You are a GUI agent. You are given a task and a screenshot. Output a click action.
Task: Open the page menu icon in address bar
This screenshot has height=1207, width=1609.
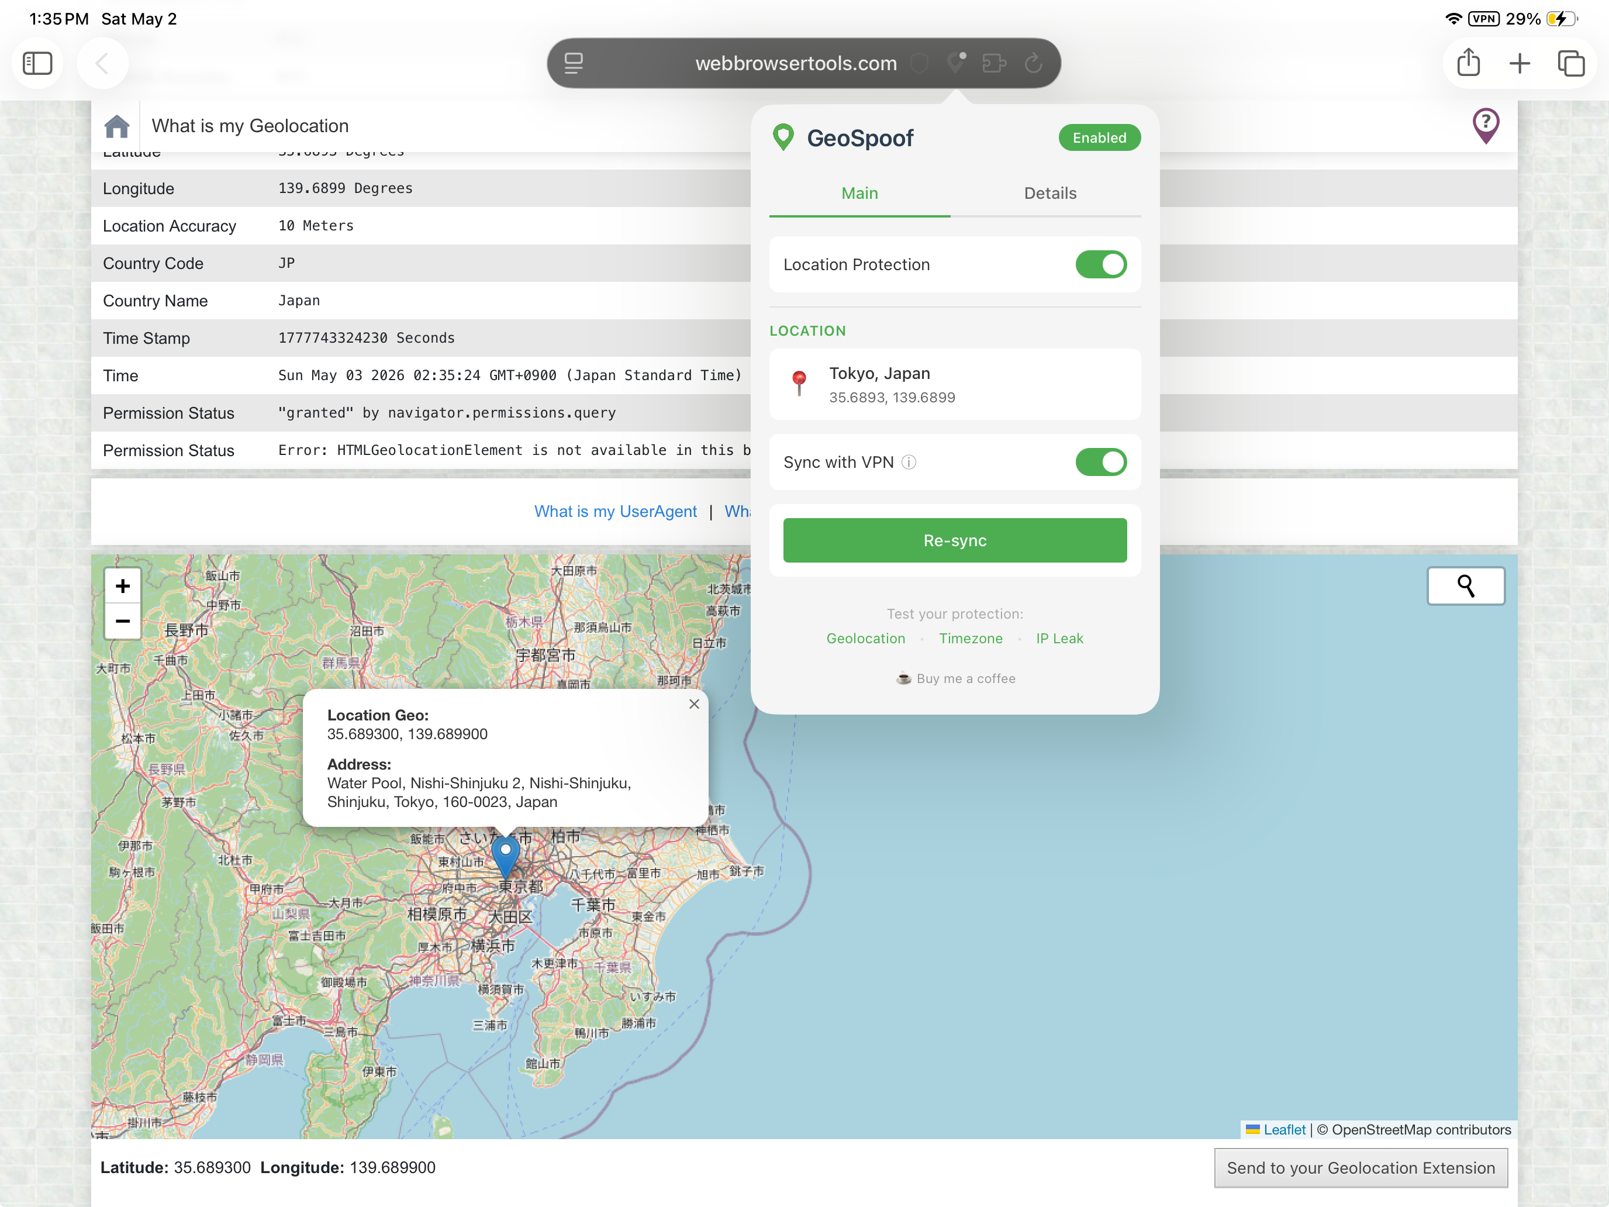point(574,63)
